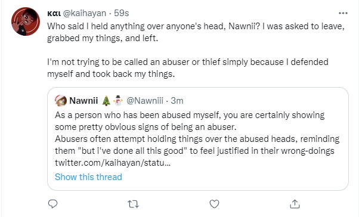Image resolution: width=359 pixels, height=217 pixels.
Task: Click kaihayan's red profile avatar
Action: (26, 21)
